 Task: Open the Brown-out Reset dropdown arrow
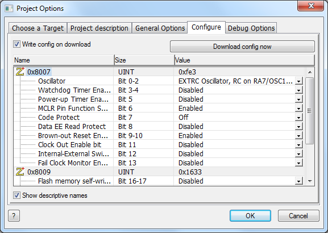click(x=298, y=135)
